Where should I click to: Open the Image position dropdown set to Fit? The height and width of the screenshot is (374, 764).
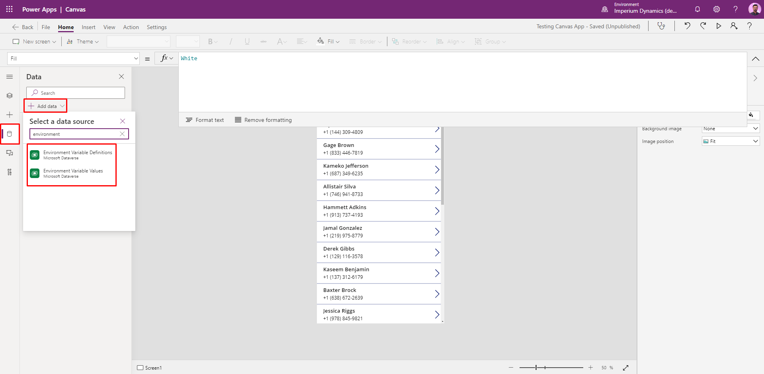730,141
